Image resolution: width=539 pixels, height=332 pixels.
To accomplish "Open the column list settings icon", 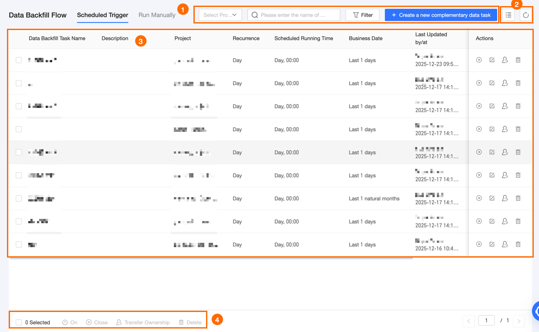I will (508, 15).
